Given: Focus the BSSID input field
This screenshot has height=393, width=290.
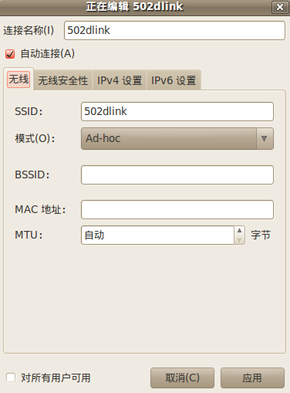Looking at the screenshot, I should click(x=177, y=175).
